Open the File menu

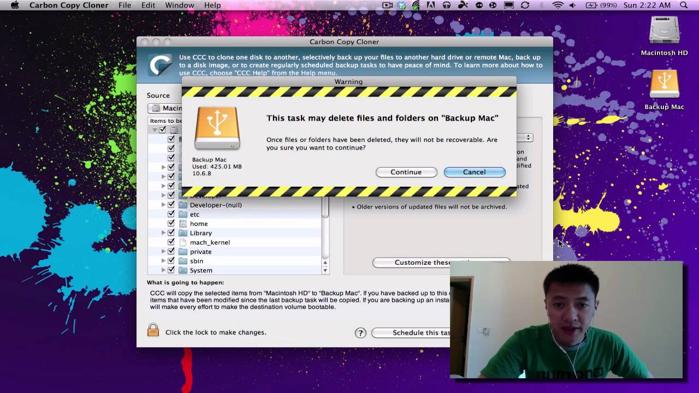[x=125, y=5]
